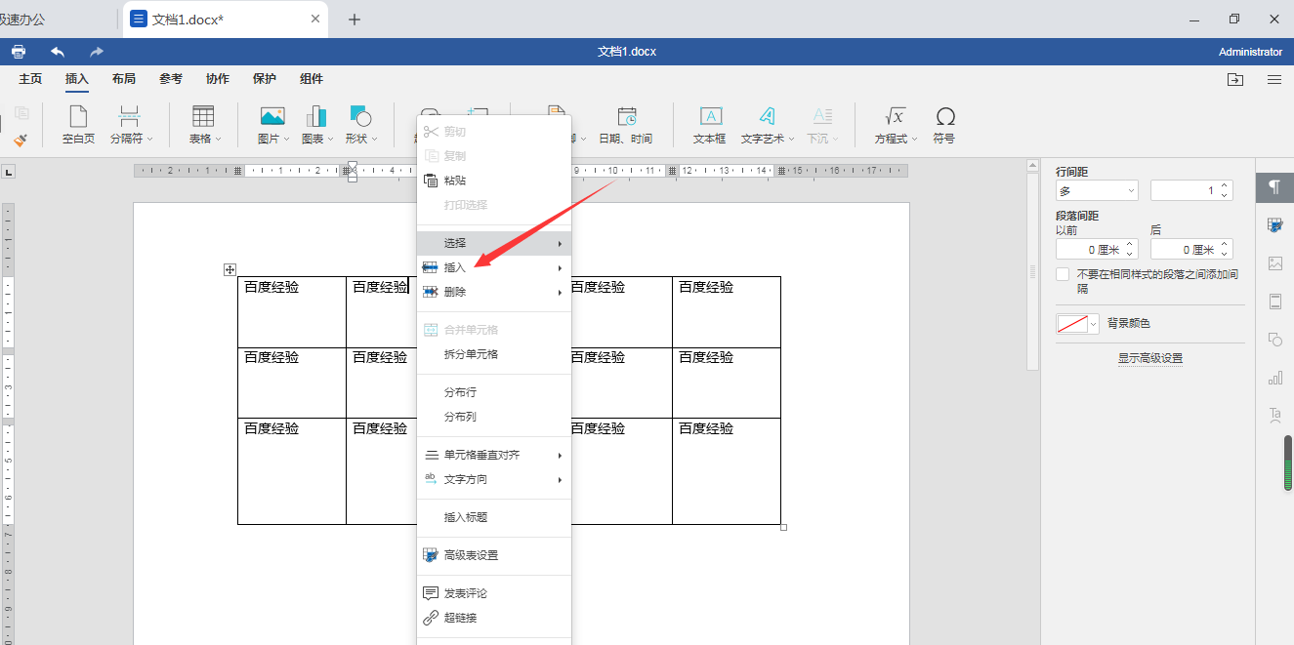Viewport: 1294px width, 645px height.
Task: Open the hamburger menu at top right
Action: coord(1274,79)
